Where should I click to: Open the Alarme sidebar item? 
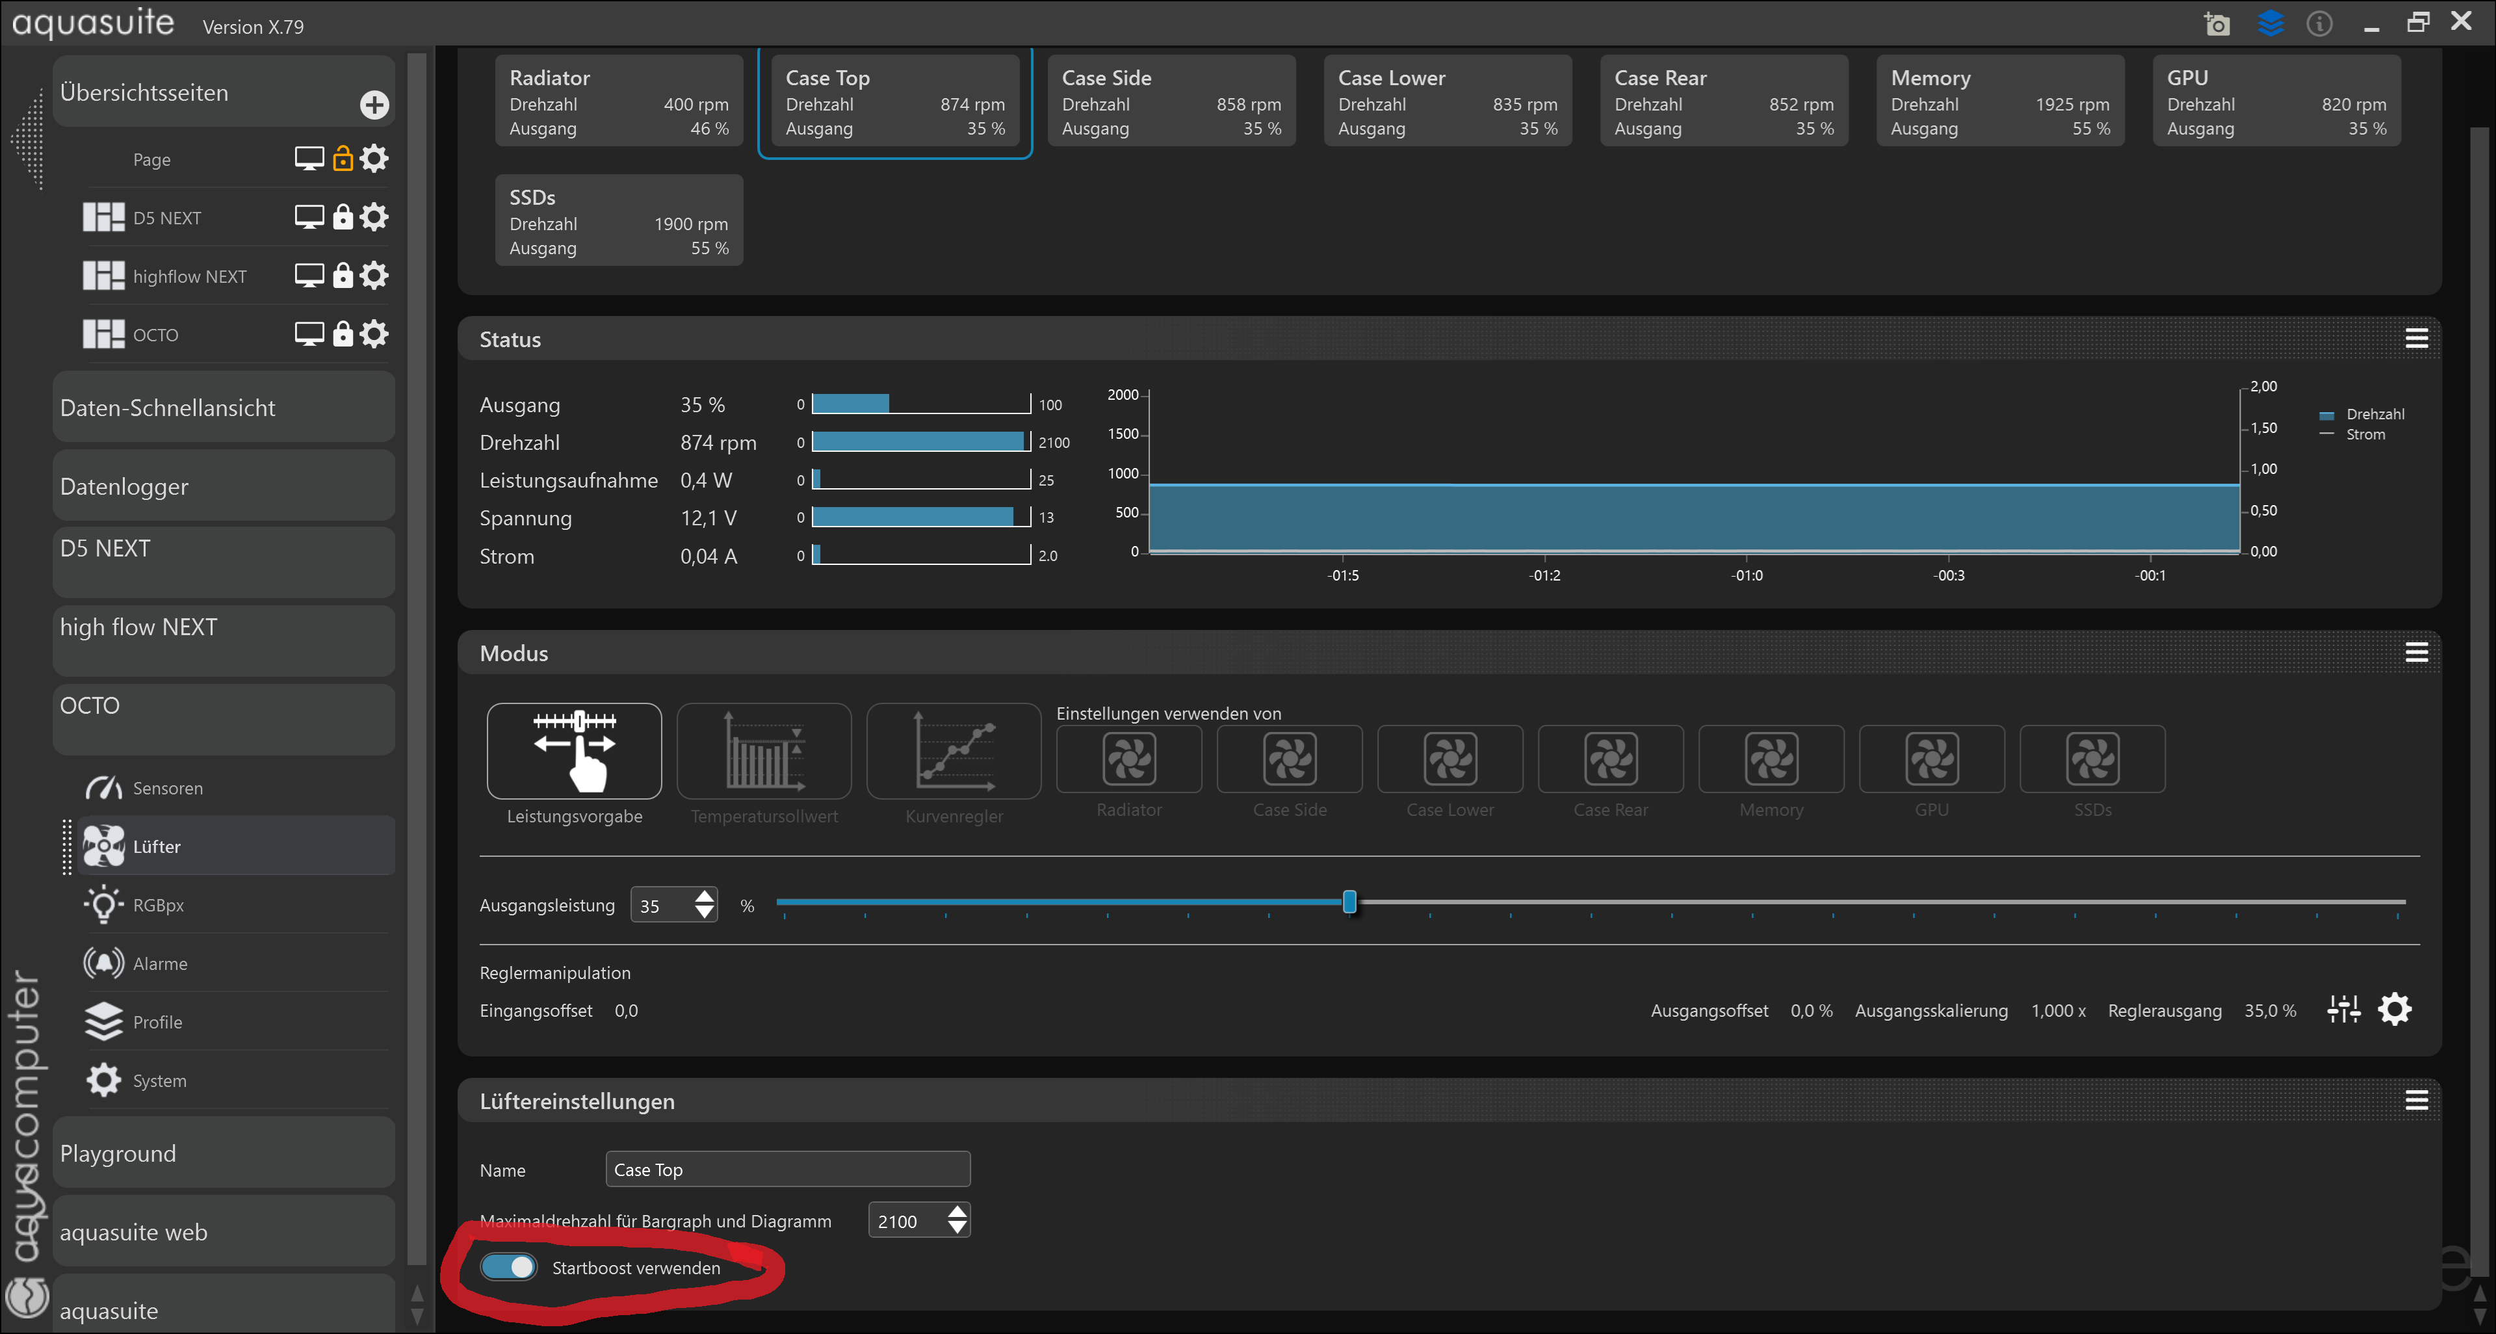coord(160,963)
